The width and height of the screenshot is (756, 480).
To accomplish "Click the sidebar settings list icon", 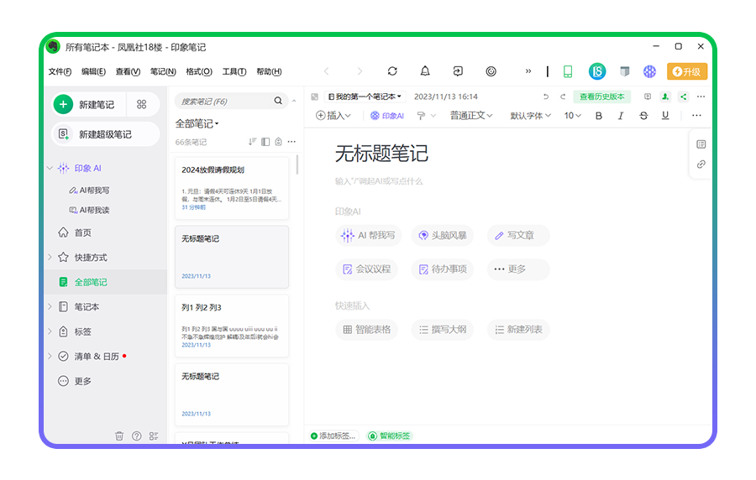I will pos(154,436).
